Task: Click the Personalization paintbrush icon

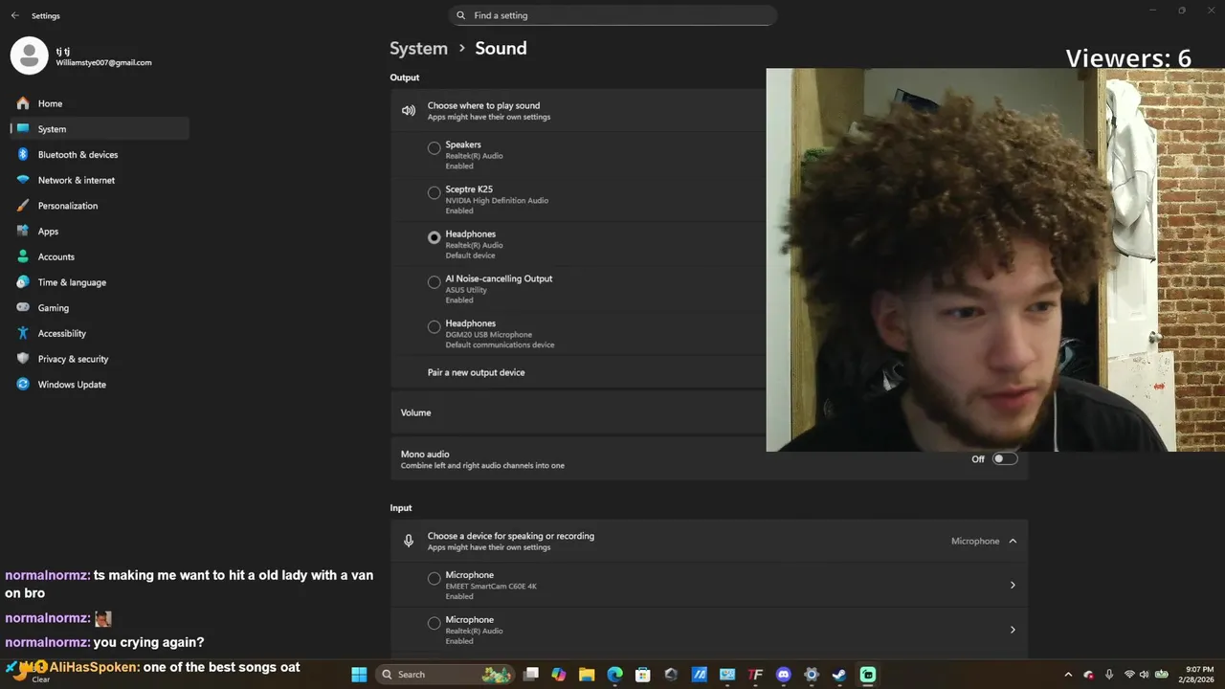Action: coord(23,206)
